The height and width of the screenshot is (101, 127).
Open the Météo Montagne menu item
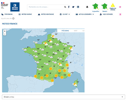(x=46, y=14)
